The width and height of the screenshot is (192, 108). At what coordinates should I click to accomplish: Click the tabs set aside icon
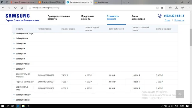2,2
